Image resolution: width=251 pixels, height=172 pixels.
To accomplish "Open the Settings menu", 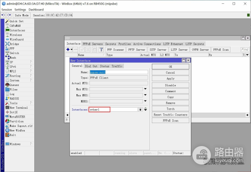I will click(x=20, y=10).
